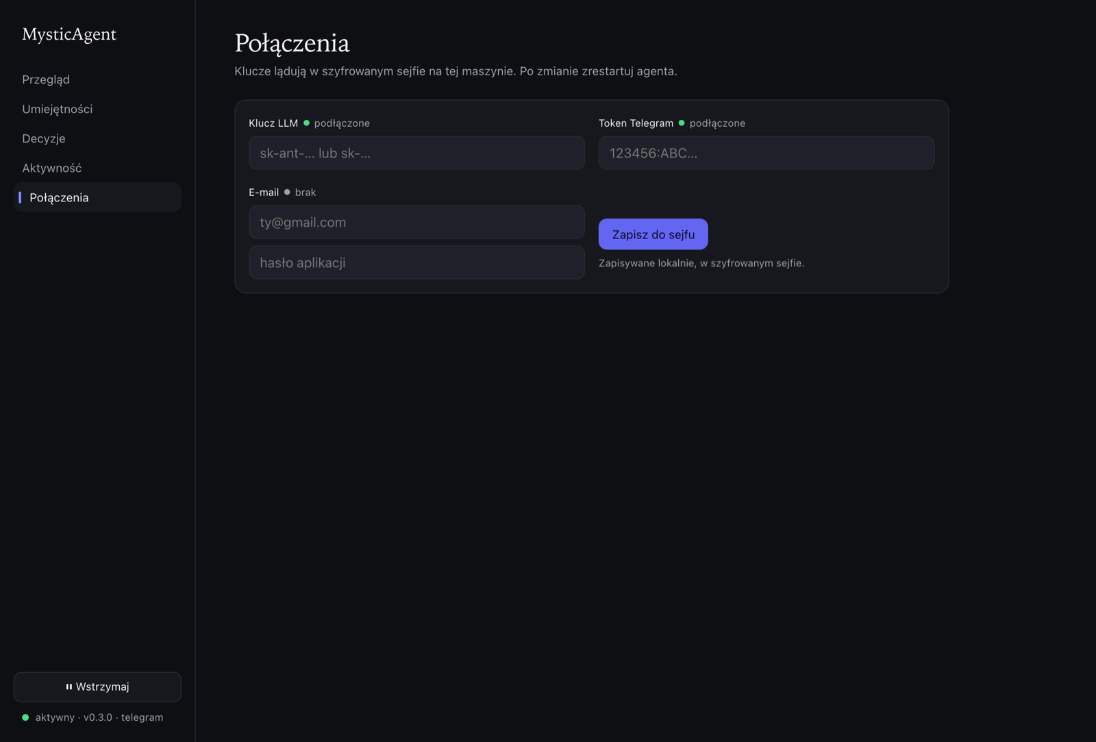
Task: Click 'podłączone' status next to Token Telegram
Action: [x=717, y=123]
